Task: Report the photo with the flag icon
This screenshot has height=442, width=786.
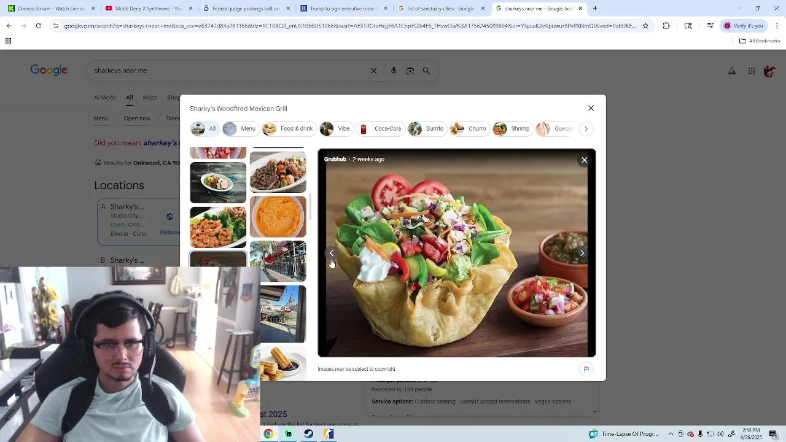Action: (x=586, y=369)
